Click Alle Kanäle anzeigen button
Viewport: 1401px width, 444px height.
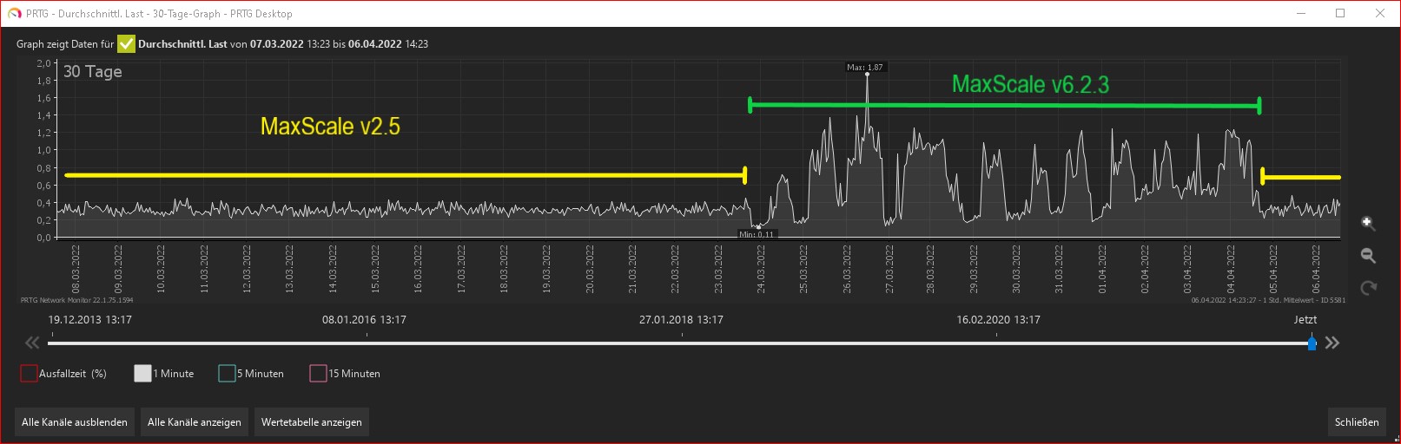[x=195, y=422]
